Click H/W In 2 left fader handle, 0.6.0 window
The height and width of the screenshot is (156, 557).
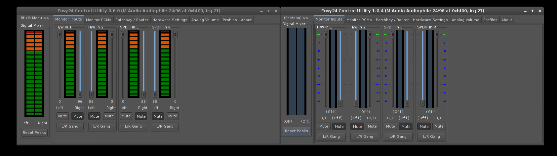pyautogui.click(x=91, y=94)
